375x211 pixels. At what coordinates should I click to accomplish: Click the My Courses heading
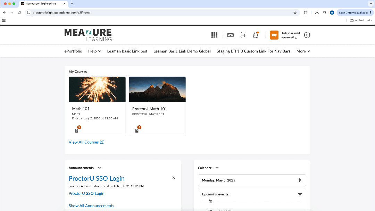pyautogui.click(x=78, y=72)
